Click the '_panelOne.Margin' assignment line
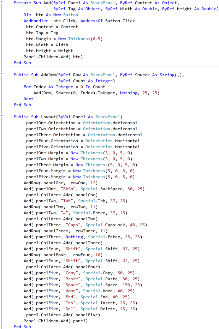Viewport: 219px width, 329px height. click(x=78, y=153)
